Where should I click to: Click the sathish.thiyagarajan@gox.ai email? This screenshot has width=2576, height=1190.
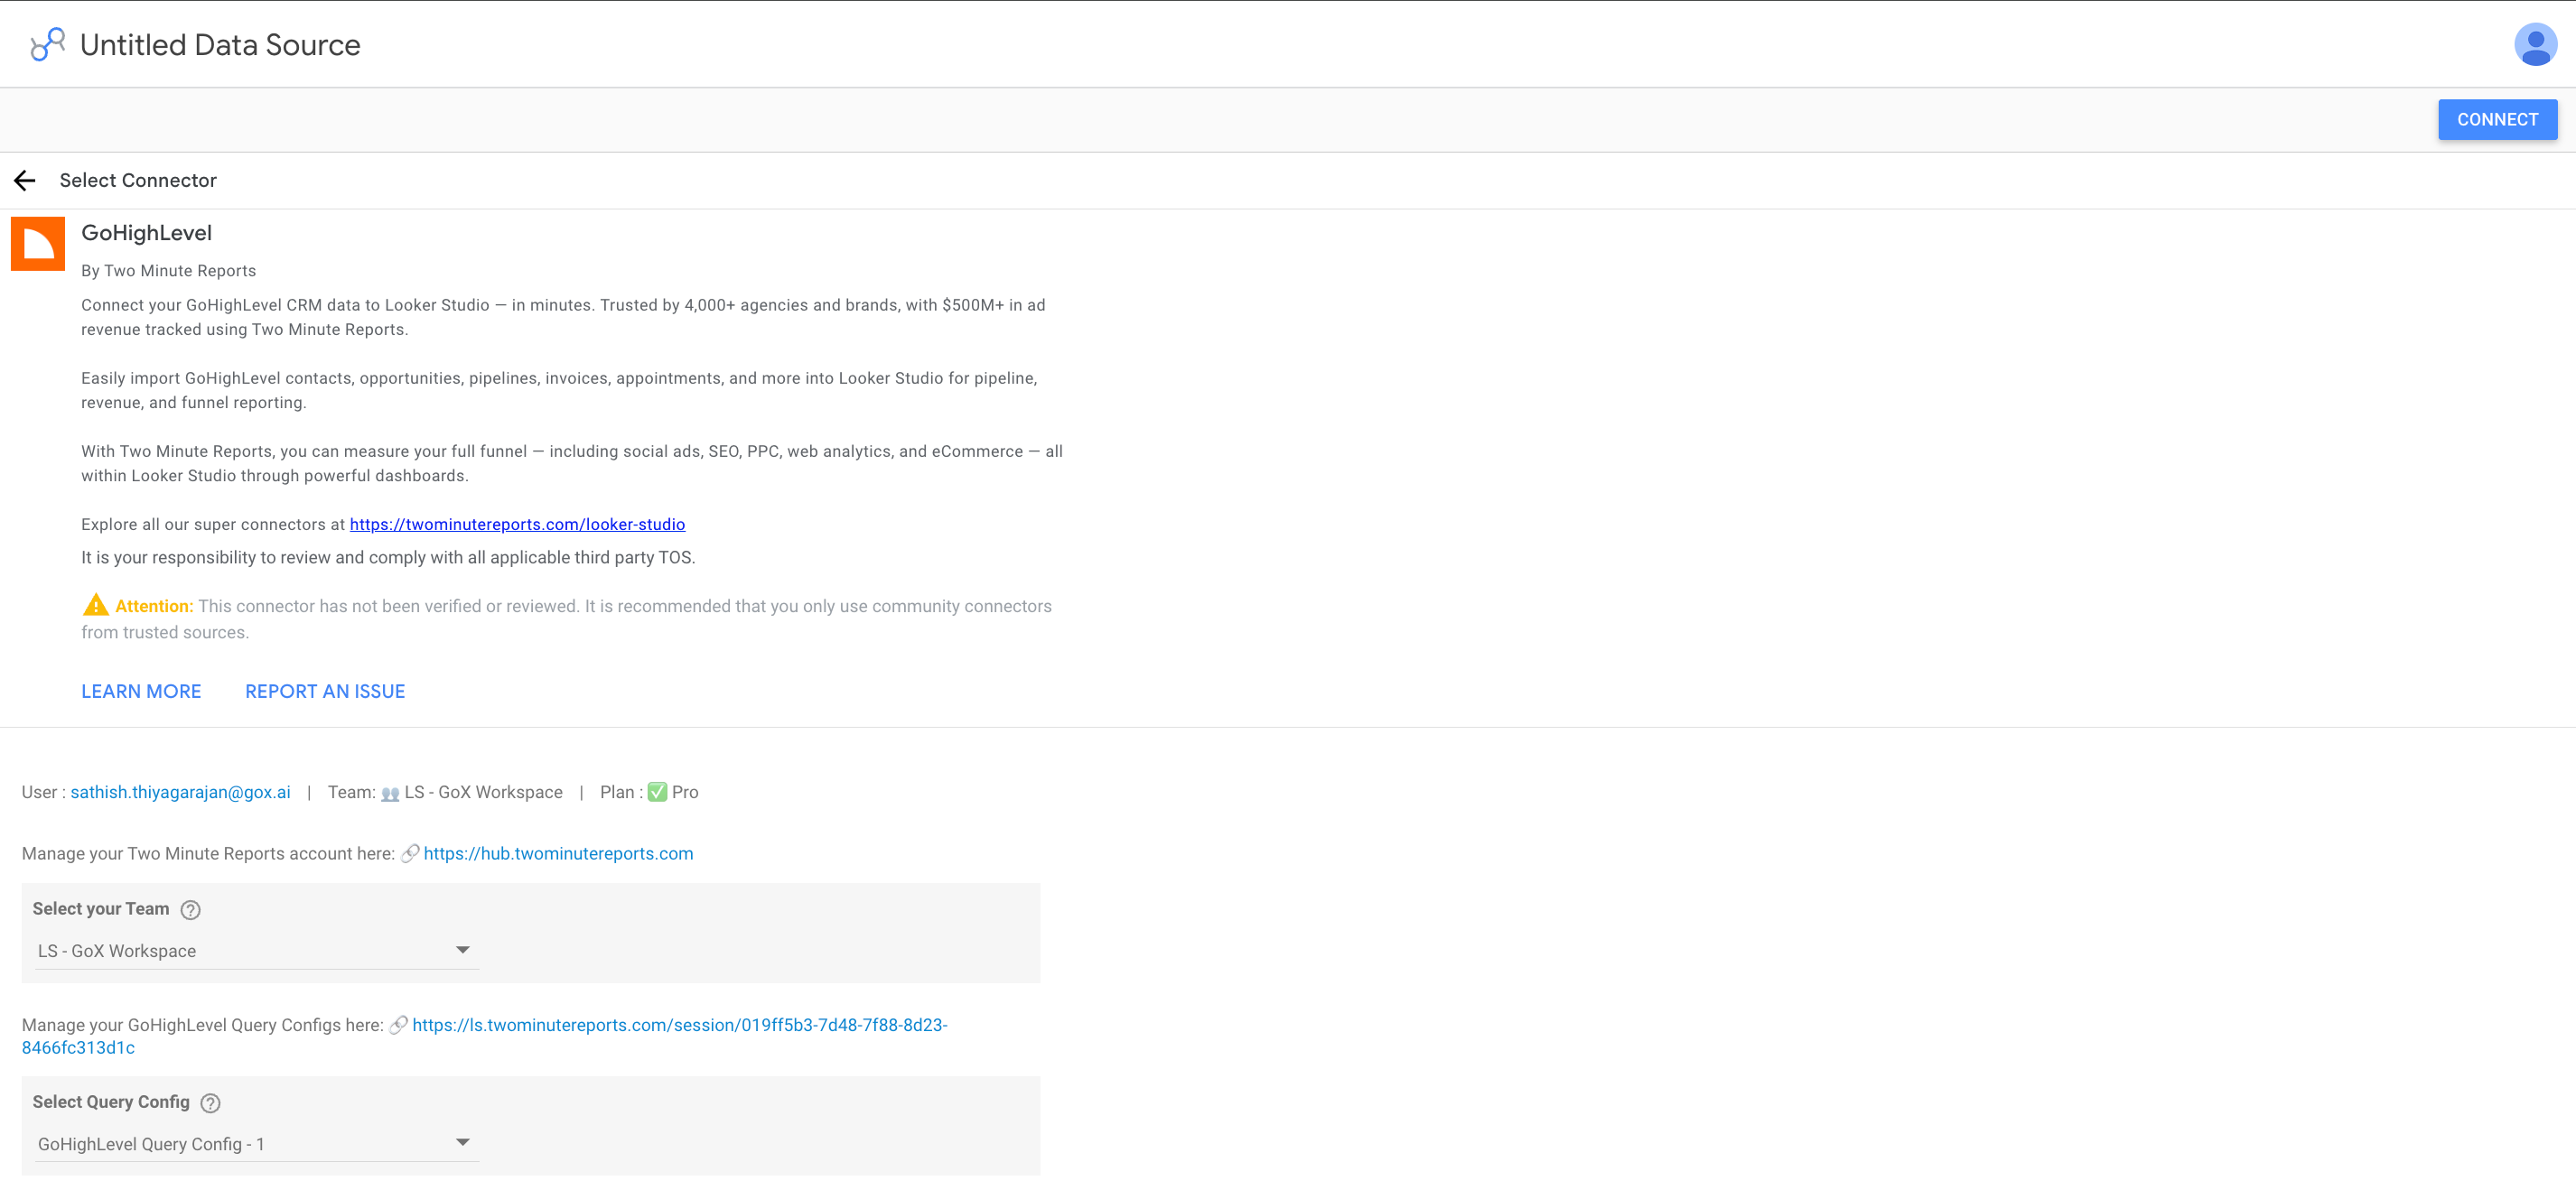(x=180, y=792)
